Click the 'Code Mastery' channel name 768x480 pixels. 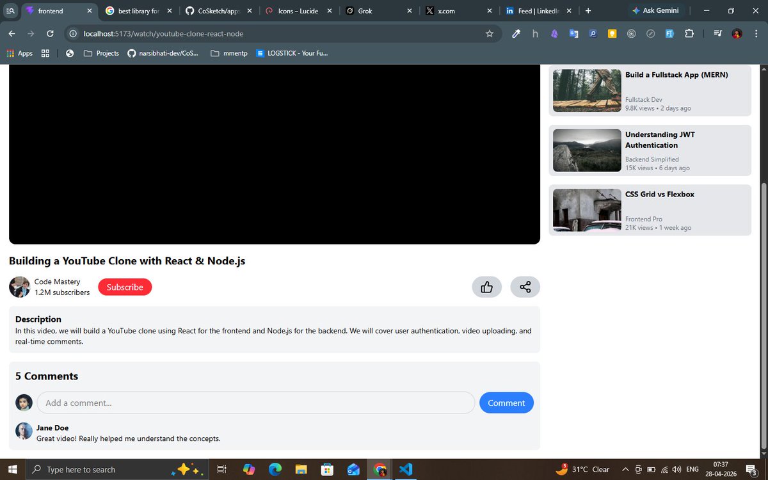point(57,282)
